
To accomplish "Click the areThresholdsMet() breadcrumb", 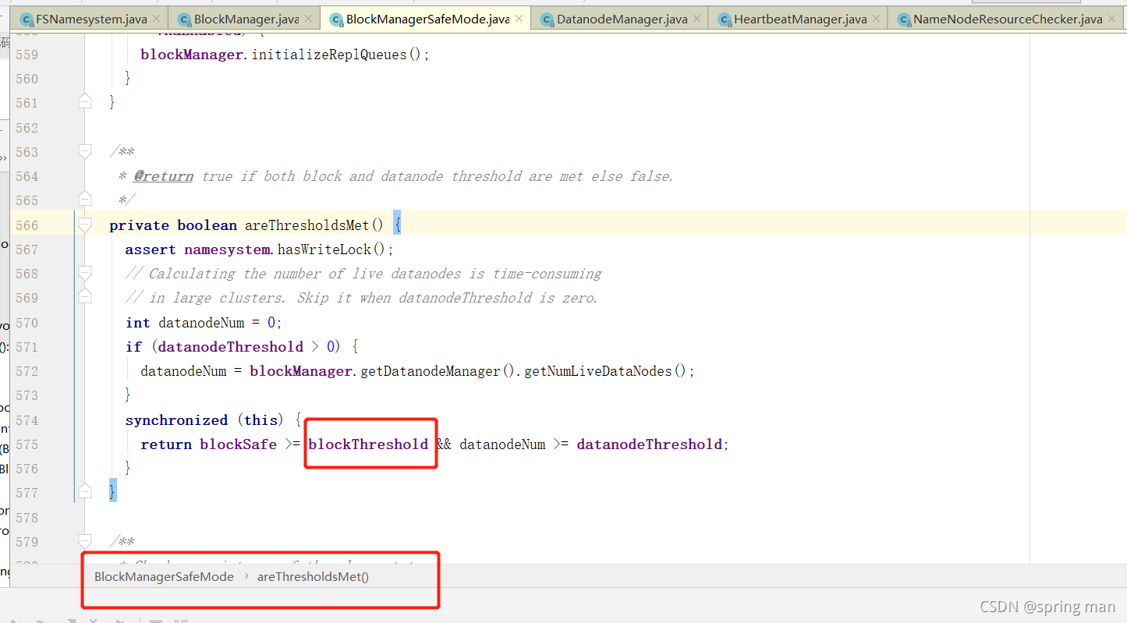I will coord(313,577).
